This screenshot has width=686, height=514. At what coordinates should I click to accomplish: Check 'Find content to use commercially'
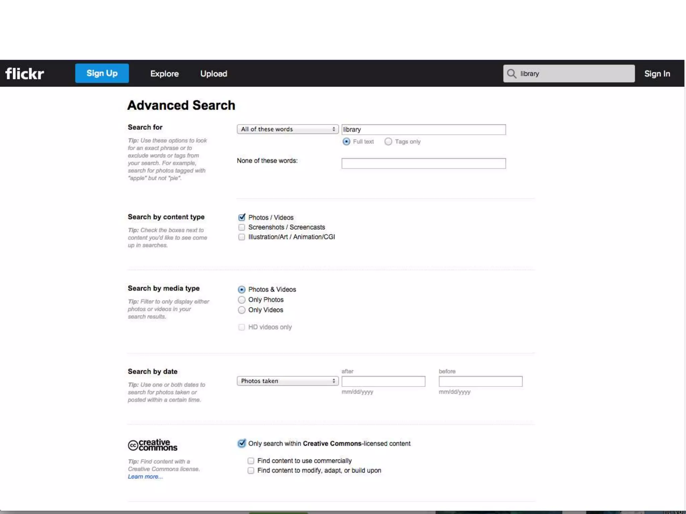tap(251, 461)
